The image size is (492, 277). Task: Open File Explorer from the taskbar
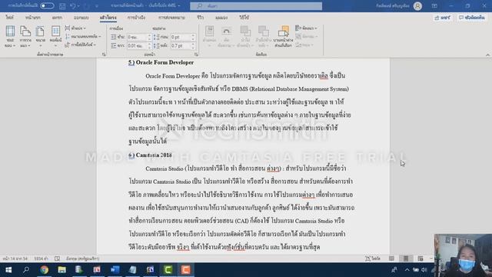(61, 270)
